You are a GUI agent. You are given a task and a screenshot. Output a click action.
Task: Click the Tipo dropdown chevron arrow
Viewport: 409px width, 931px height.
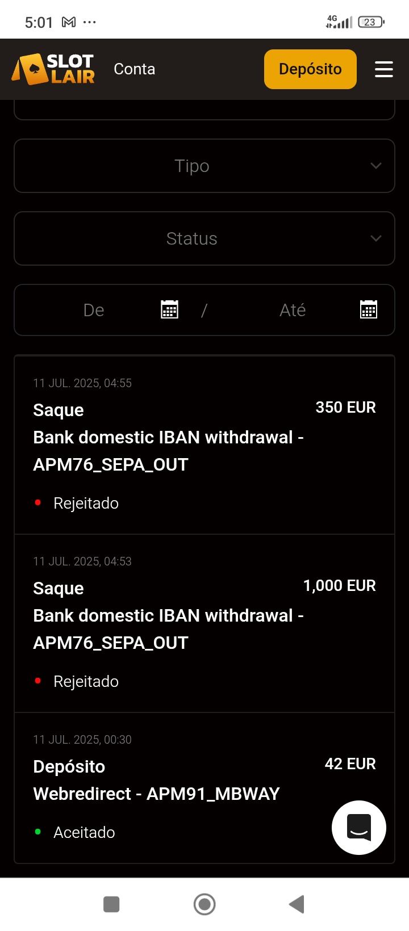[375, 166]
